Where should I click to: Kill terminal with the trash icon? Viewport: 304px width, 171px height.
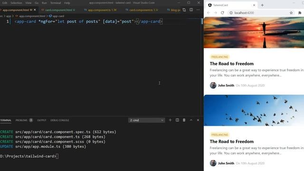pos(184,120)
